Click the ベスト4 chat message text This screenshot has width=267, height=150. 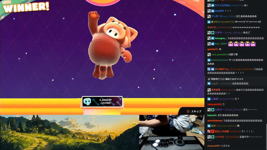pos(225,146)
